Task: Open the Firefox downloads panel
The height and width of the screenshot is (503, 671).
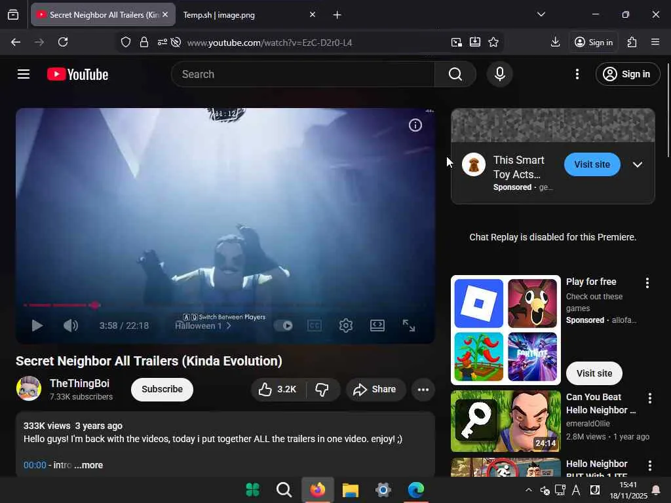Action: tap(555, 42)
